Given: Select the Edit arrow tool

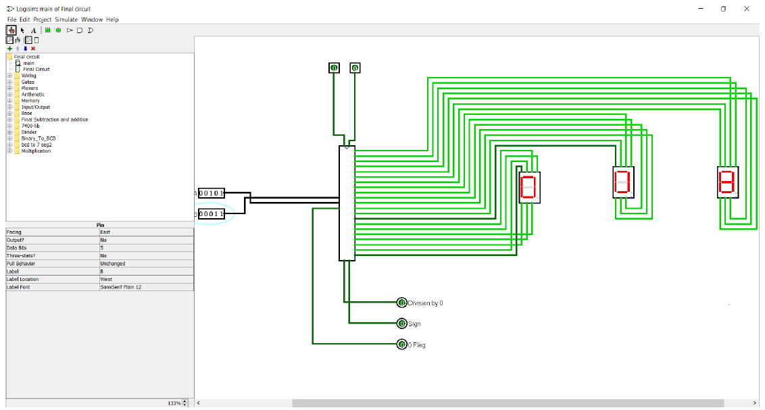Looking at the screenshot, I should pyautogui.click(x=22, y=30).
